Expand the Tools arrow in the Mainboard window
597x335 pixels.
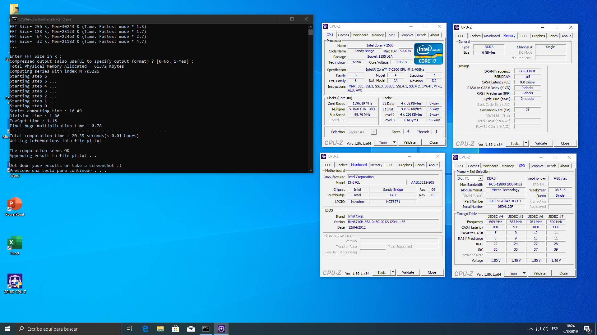(393, 272)
